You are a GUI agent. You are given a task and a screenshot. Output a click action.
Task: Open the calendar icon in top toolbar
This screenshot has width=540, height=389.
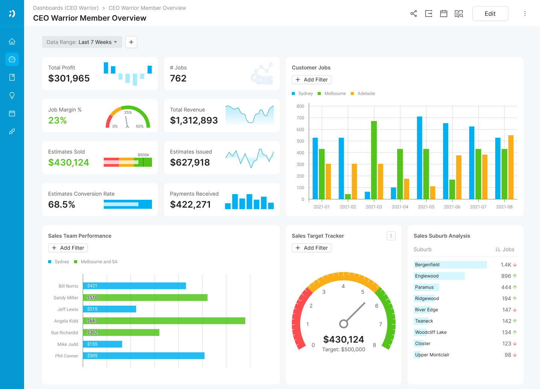coord(444,14)
